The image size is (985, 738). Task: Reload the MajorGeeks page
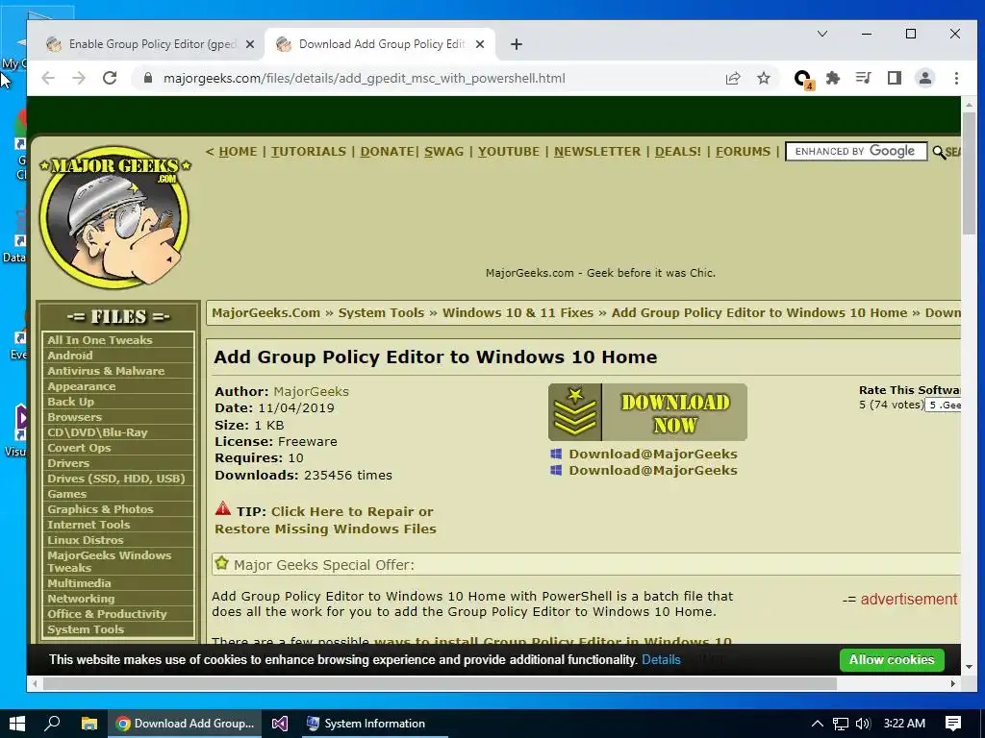(110, 78)
